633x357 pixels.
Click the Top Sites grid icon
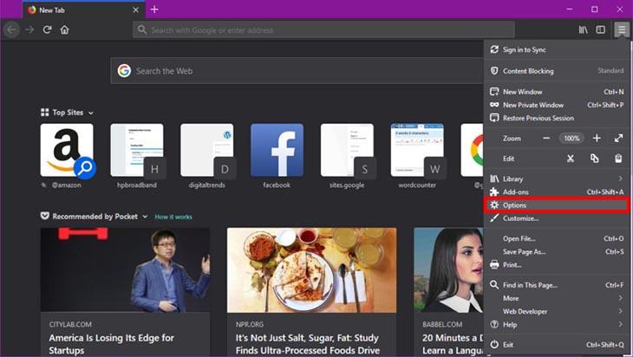tap(45, 113)
